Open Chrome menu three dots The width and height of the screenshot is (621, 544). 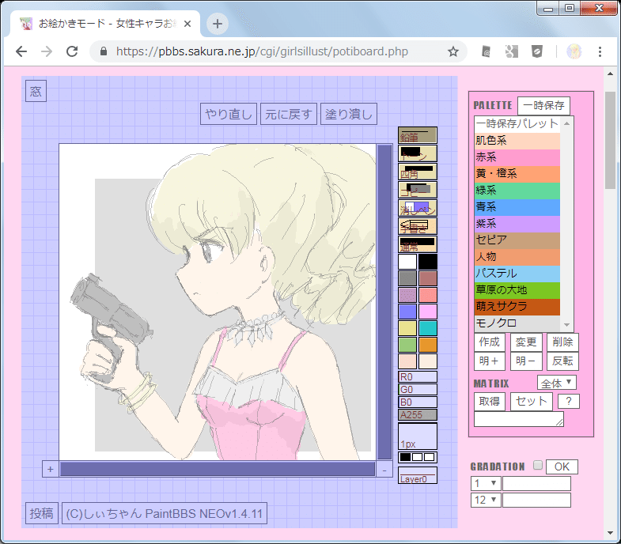pos(600,51)
